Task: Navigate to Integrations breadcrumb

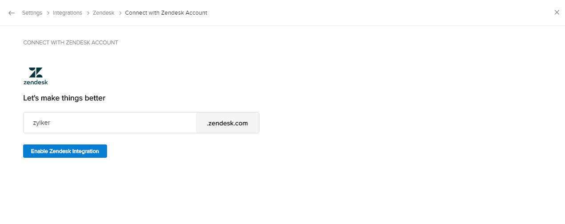Action: coord(68,13)
